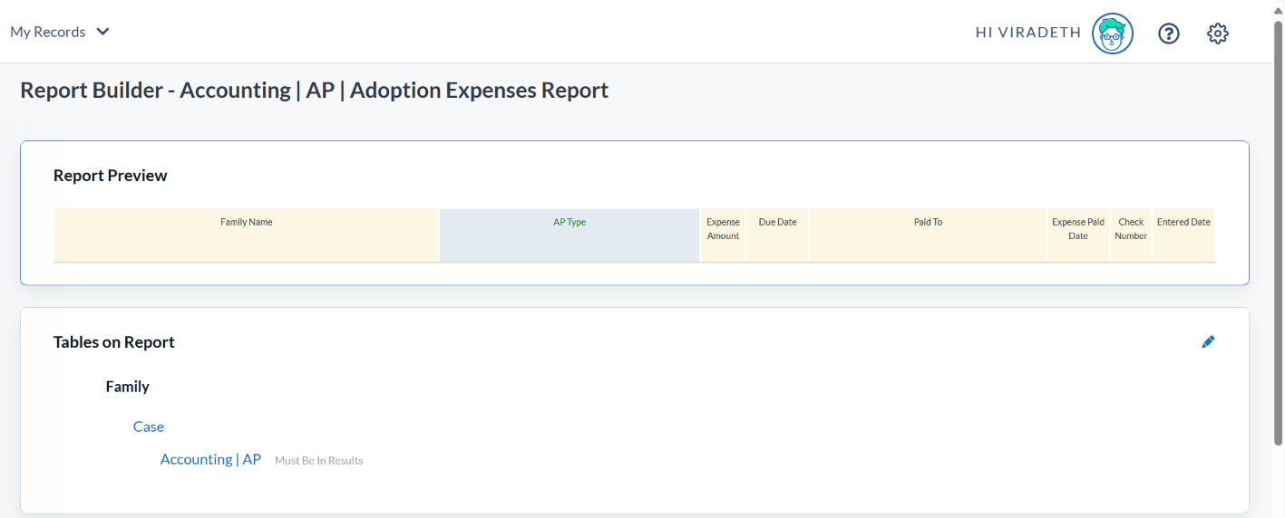Select the Check Number column header
Screen dimensions: 1285x518
(1131, 235)
